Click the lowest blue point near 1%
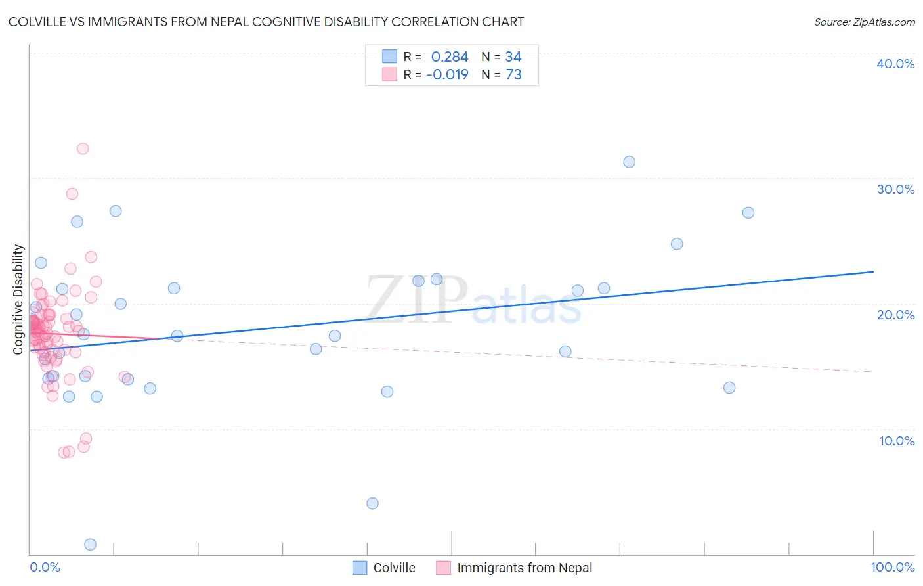The height and width of the screenshot is (586, 923). click(x=91, y=544)
